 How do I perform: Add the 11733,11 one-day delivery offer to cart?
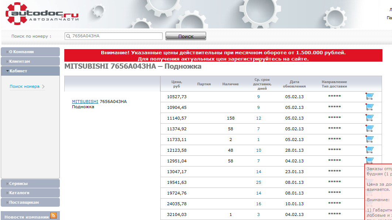click(369, 139)
